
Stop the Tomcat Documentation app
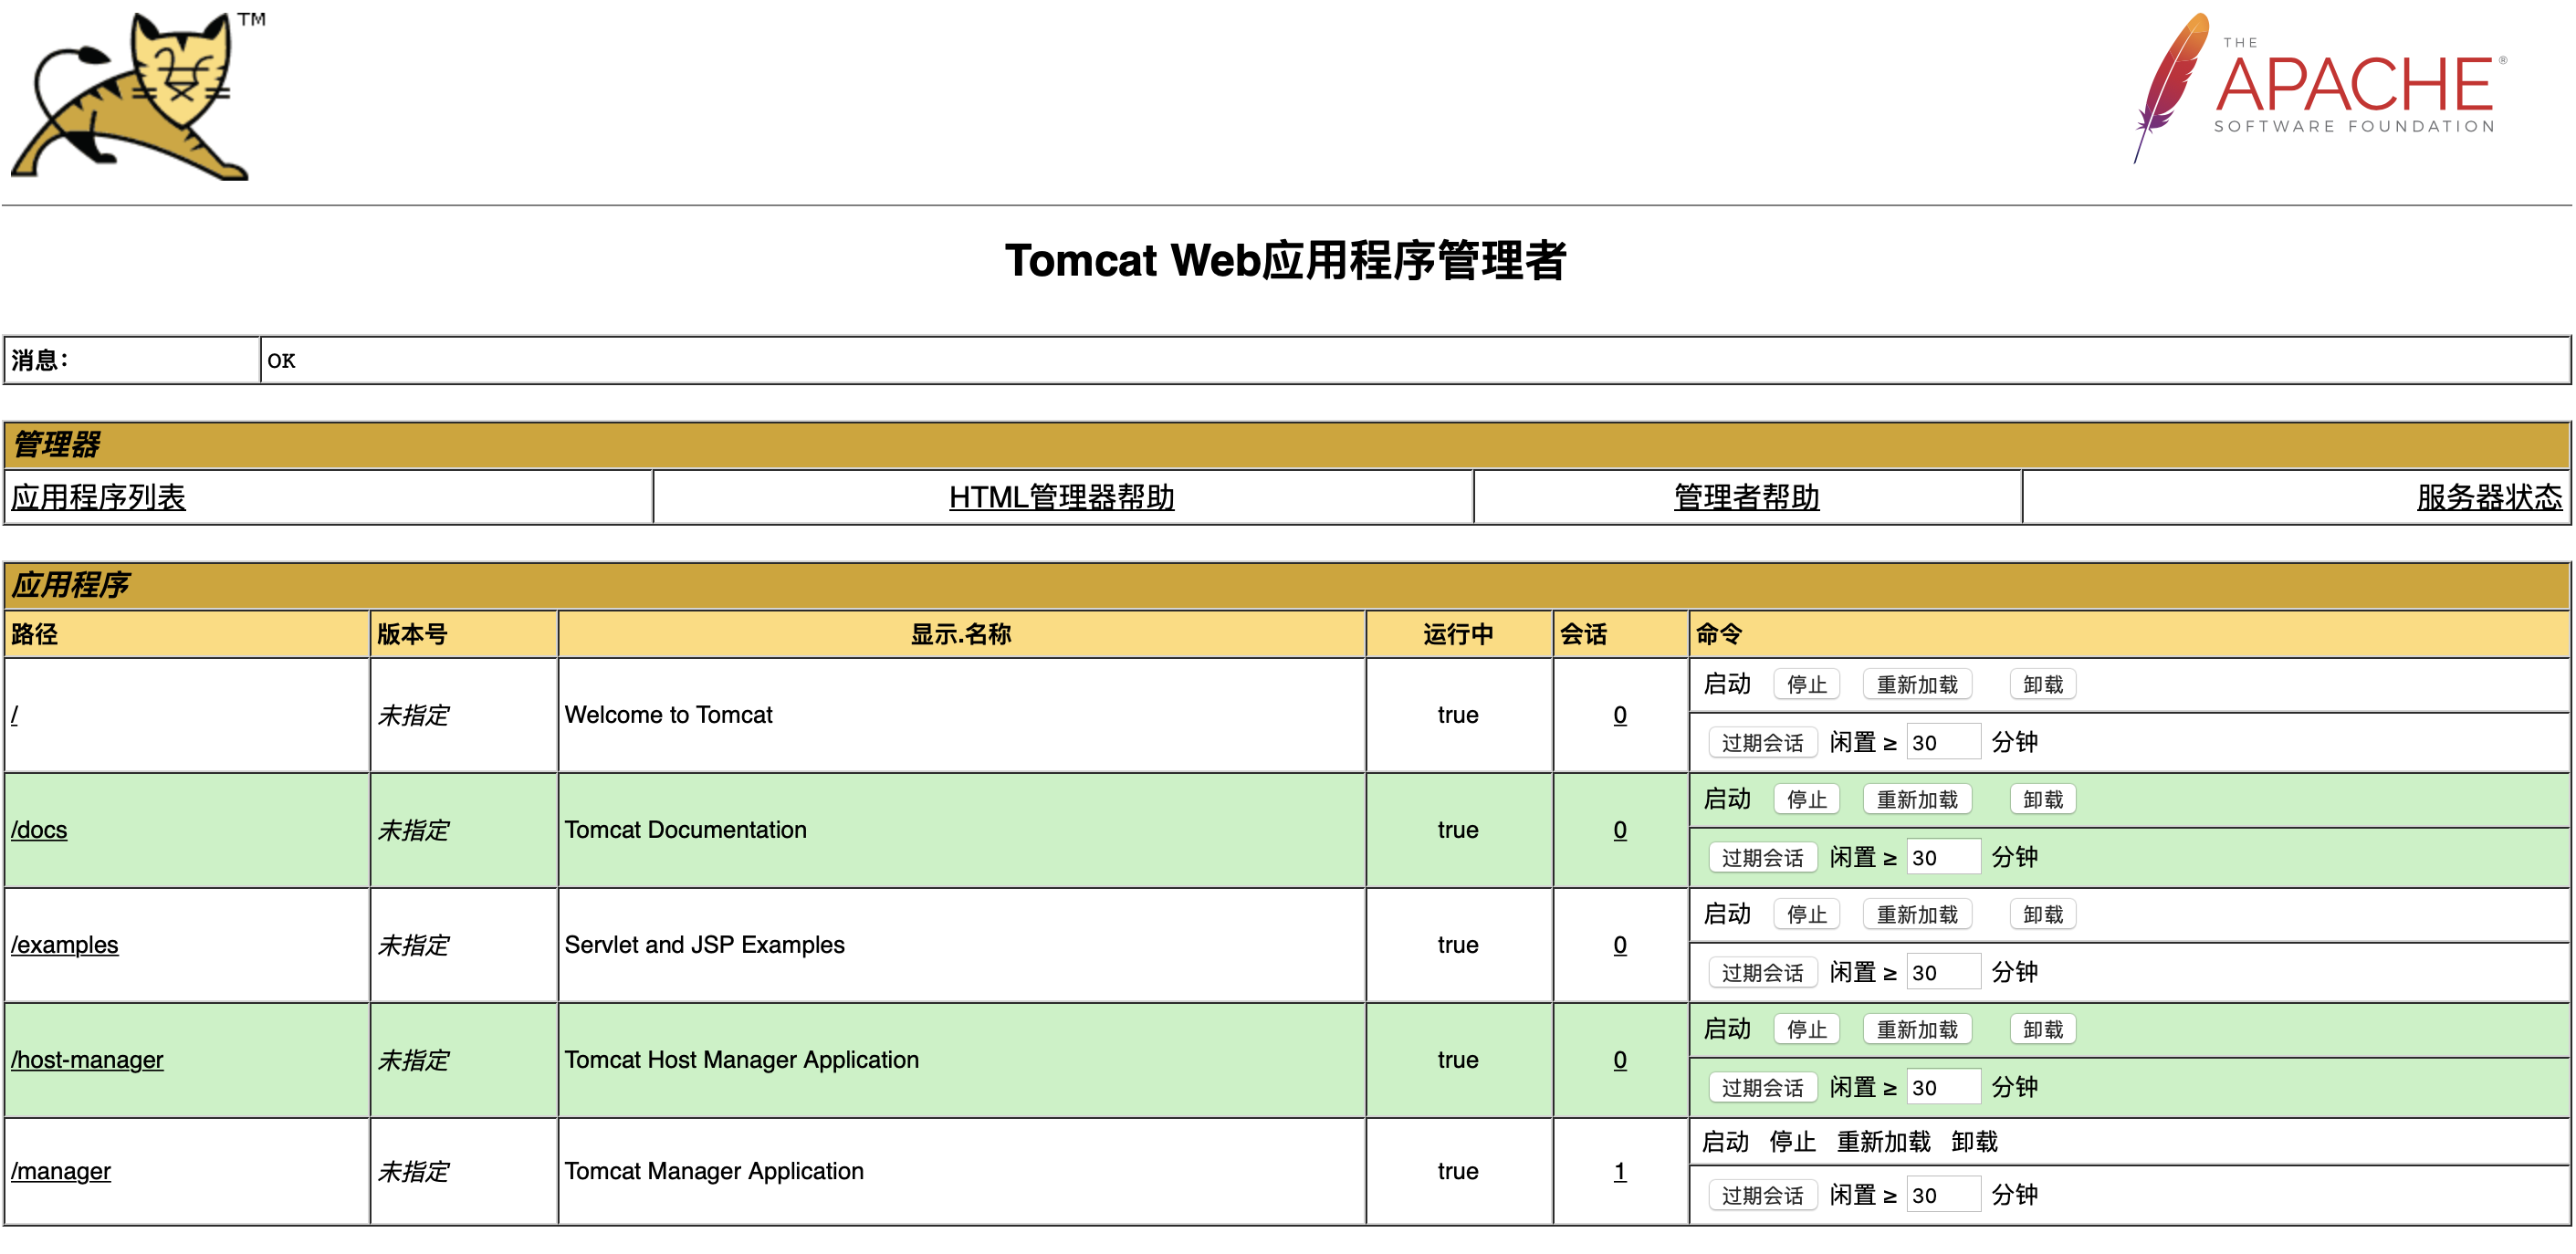pos(1806,800)
